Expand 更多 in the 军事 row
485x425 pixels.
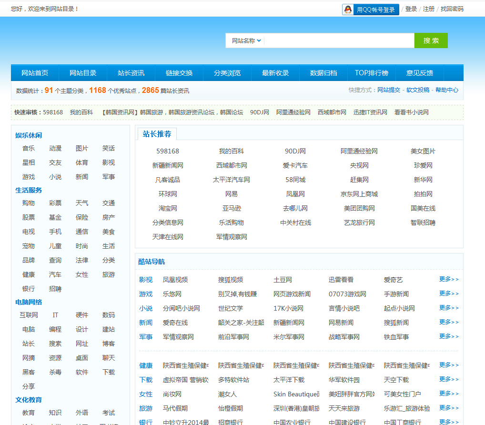pos(449,337)
